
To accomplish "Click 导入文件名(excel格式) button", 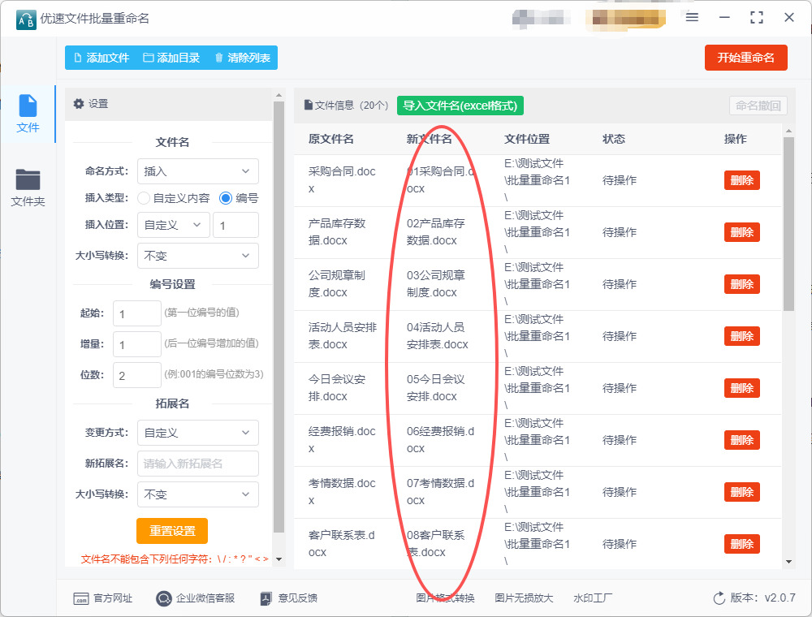I will tap(460, 106).
